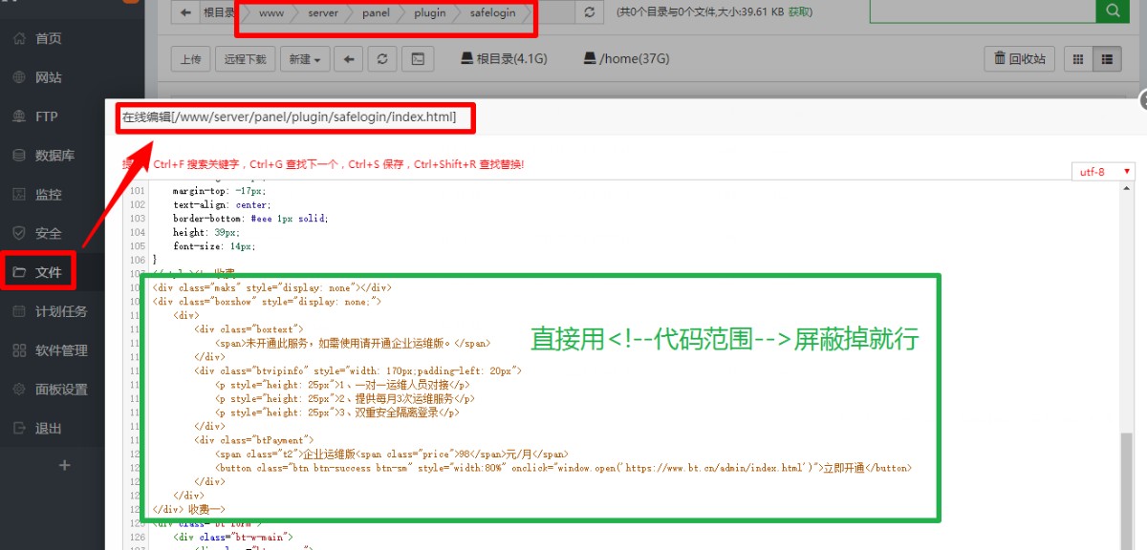The height and width of the screenshot is (550, 1147).
Task: Open the 回收站 recycle bin
Action: pos(1020,59)
